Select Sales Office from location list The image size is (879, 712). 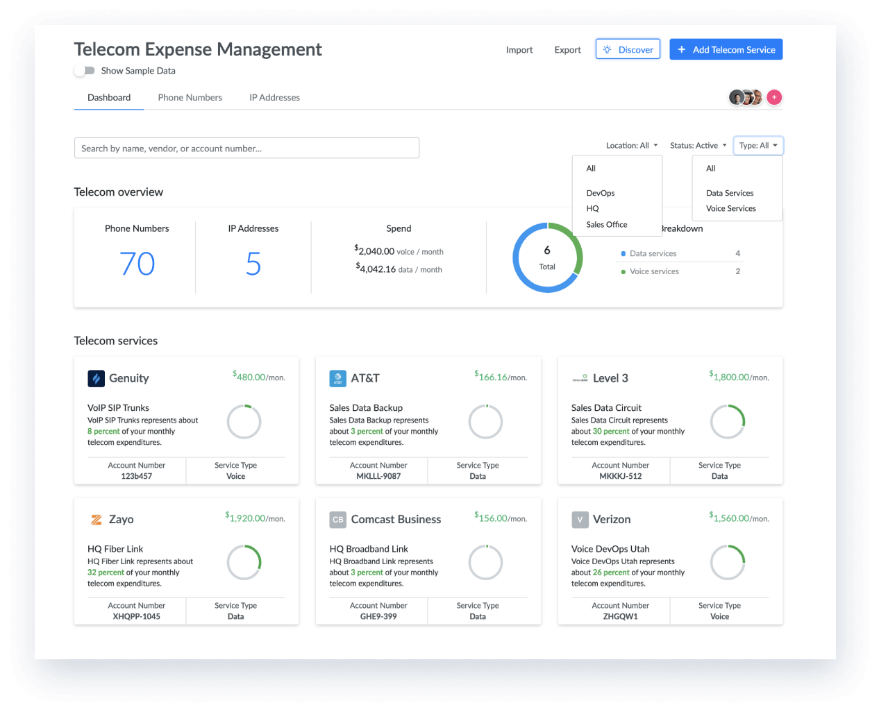[606, 225]
